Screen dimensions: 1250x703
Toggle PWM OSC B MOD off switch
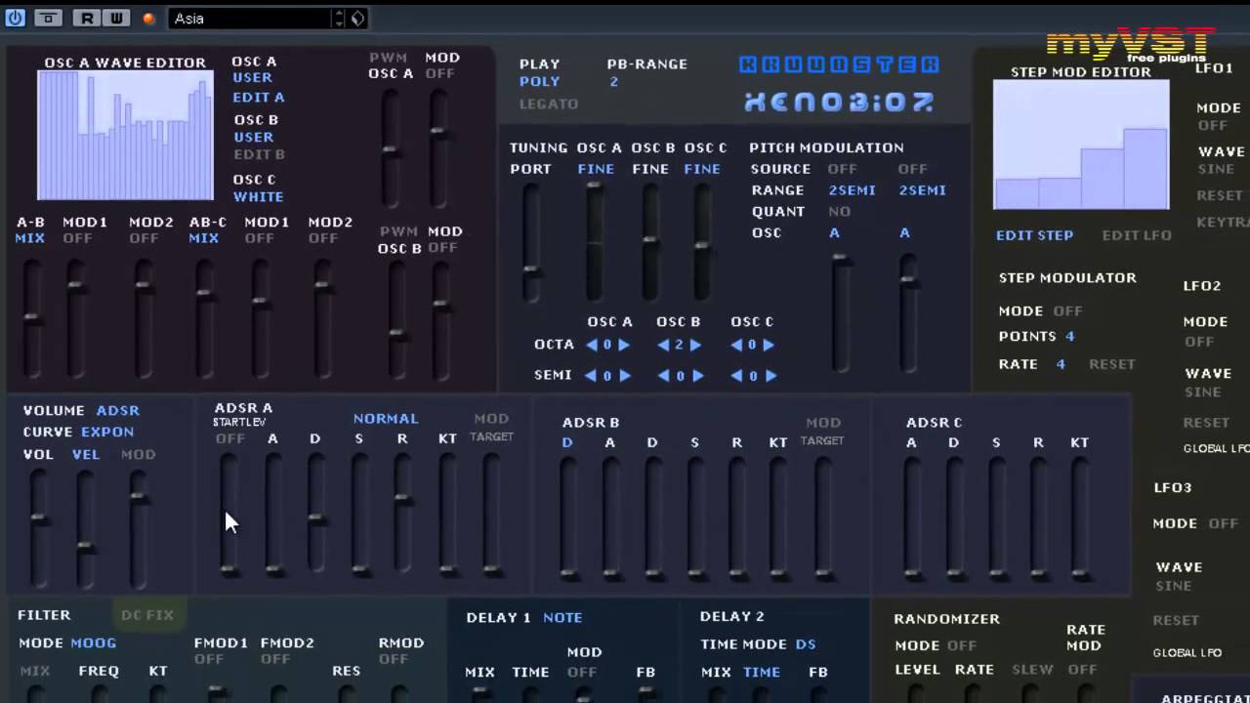[442, 248]
